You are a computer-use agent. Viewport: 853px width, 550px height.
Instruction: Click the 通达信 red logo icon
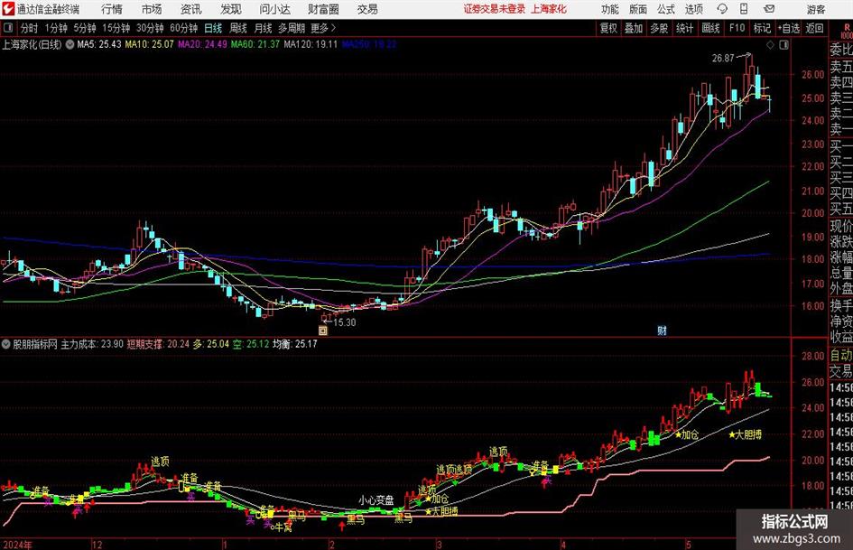tap(8, 9)
